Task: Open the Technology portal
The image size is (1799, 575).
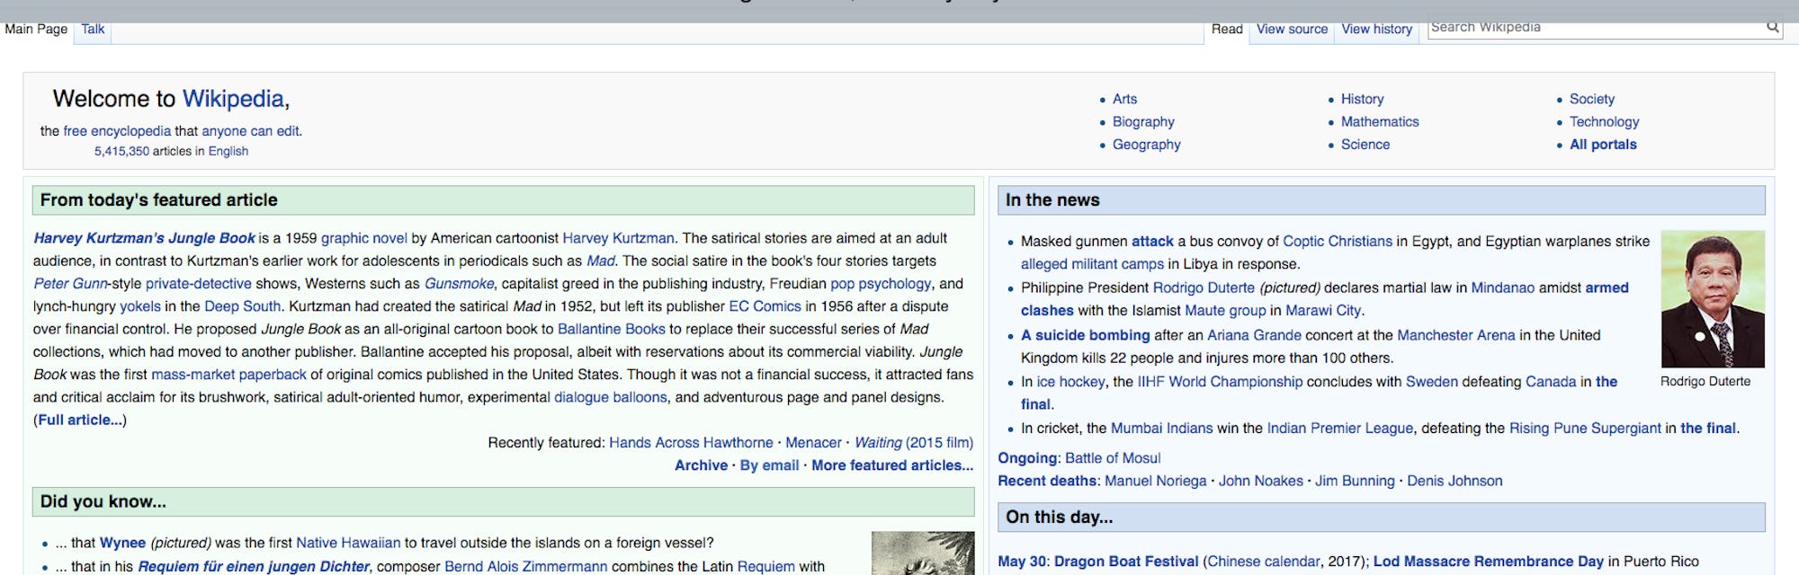Action: (1604, 122)
